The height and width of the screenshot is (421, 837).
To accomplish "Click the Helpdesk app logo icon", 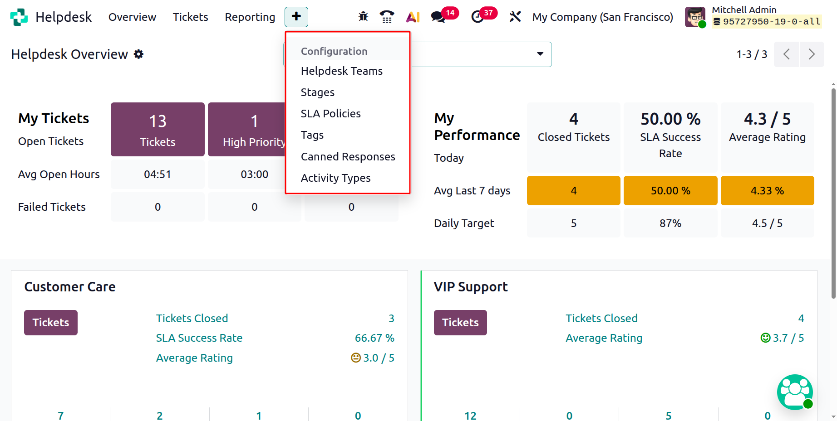I will pyautogui.click(x=19, y=17).
